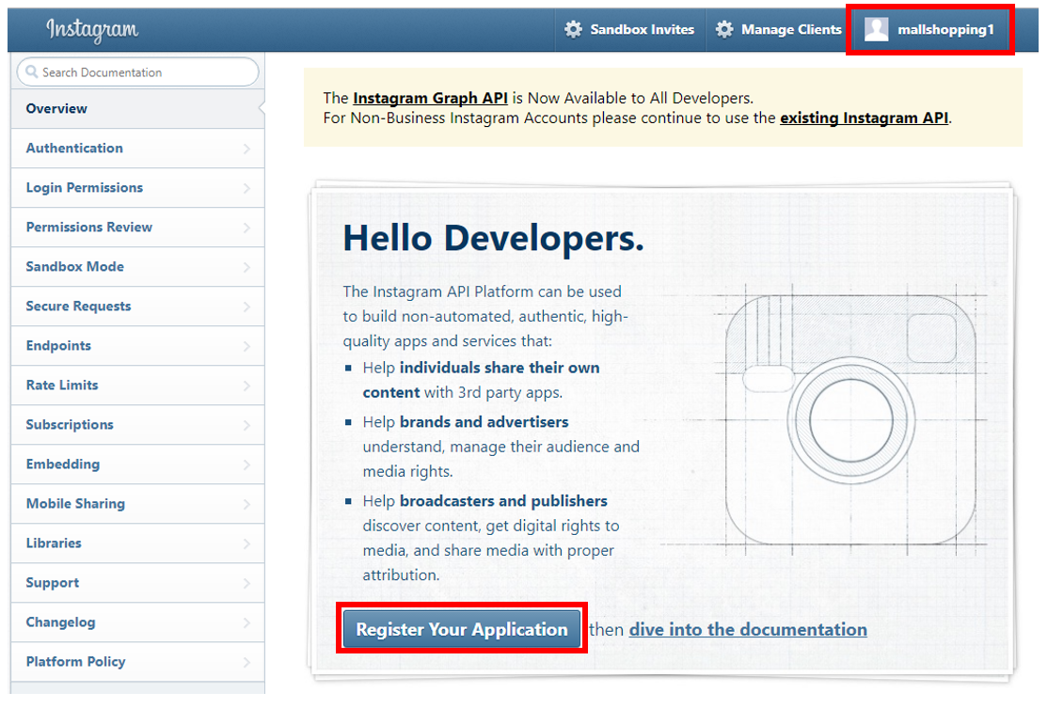Click the 'individuals share their own' bold text
Viewport: 1048px width, 708px height.
point(500,368)
